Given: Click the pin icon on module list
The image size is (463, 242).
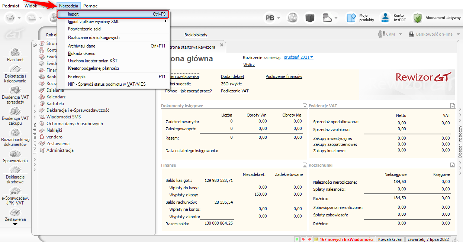Looking at the screenshot, I should [35, 45].
